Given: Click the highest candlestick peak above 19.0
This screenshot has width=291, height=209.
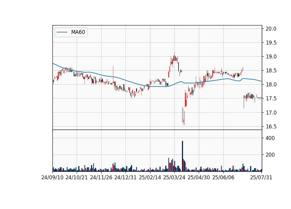Looking at the screenshot, I should [174, 57].
